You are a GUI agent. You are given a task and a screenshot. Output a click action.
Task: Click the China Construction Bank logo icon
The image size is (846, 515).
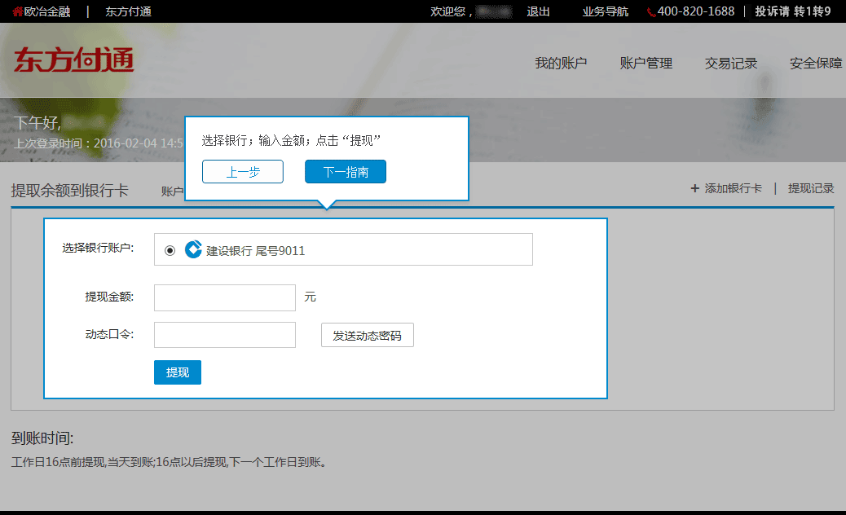click(193, 249)
